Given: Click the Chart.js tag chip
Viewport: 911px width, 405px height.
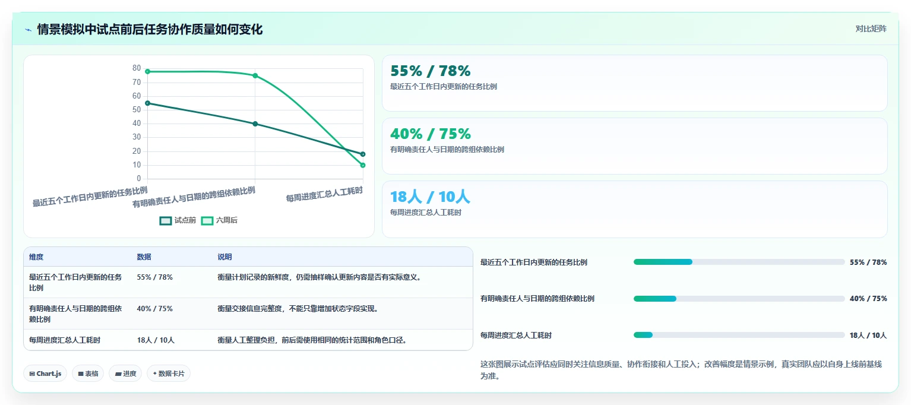Looking at the screenshot, I should 46,374.
